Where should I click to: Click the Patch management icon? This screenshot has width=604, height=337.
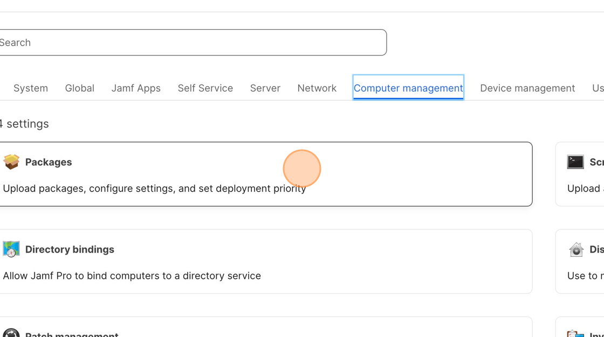[x=11, y=333]
